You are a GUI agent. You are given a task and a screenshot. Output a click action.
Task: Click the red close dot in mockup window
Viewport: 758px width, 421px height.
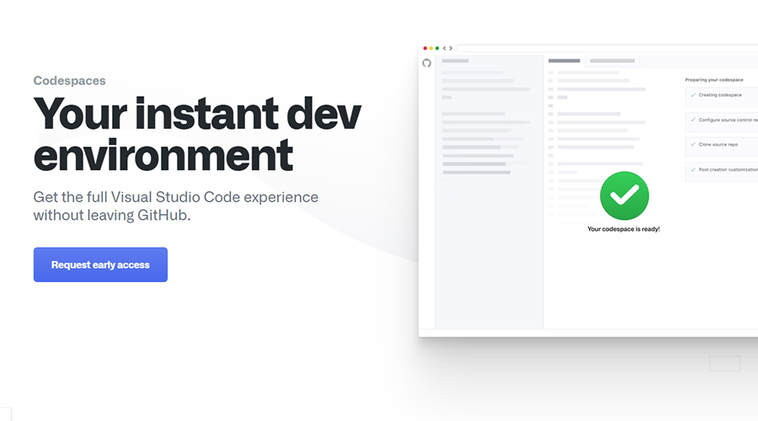tap(425, 48)
